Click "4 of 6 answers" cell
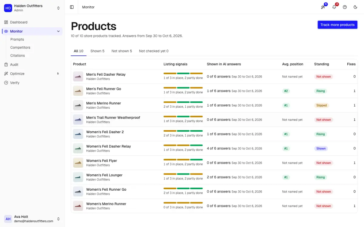The width and height of the screenshot is (364, 227). (219, 148)
